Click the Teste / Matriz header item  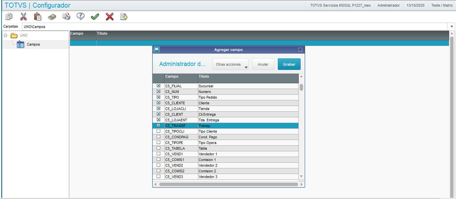tap(442, 5)
